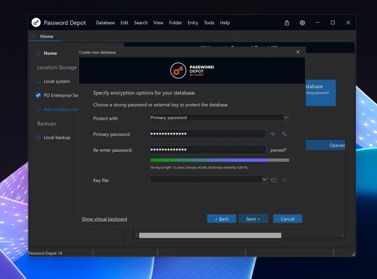Switch to the Home tab

click(x=45, y=36)
